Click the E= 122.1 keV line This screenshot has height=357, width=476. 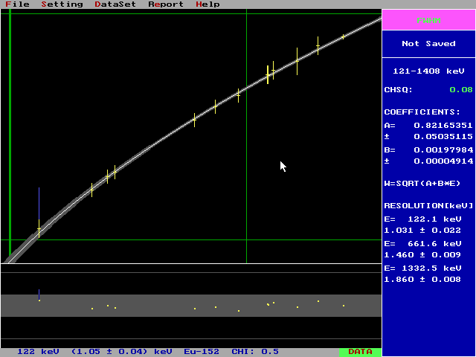pyautogui.click(x=423, y=219)
